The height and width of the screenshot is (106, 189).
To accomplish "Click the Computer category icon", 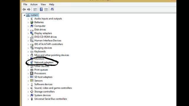I will (x=32, y=26).
